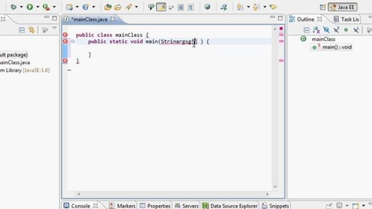Image resolution: width=372 pixels, height=209 pixels.
Task: Click the red error summary square in overview ruler
Action: 281,28
